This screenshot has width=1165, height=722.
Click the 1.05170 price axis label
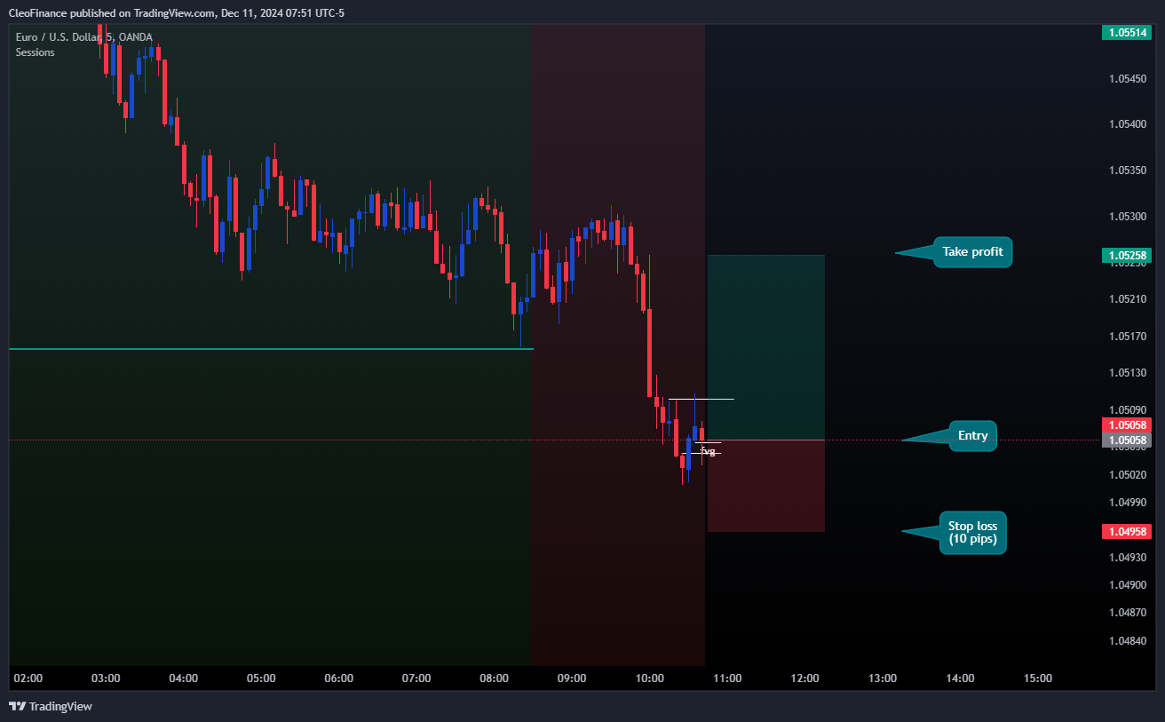[1127, 337]
